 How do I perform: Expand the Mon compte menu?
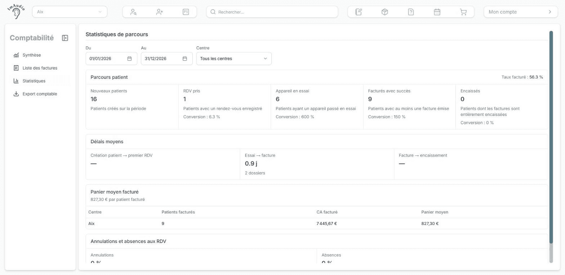coord(520,12)
